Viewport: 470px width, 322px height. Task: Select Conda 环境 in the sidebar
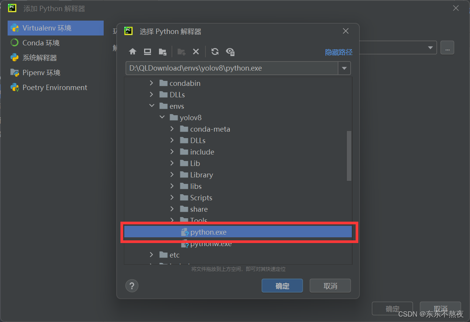pyautogui.click(x=56, y=43)
